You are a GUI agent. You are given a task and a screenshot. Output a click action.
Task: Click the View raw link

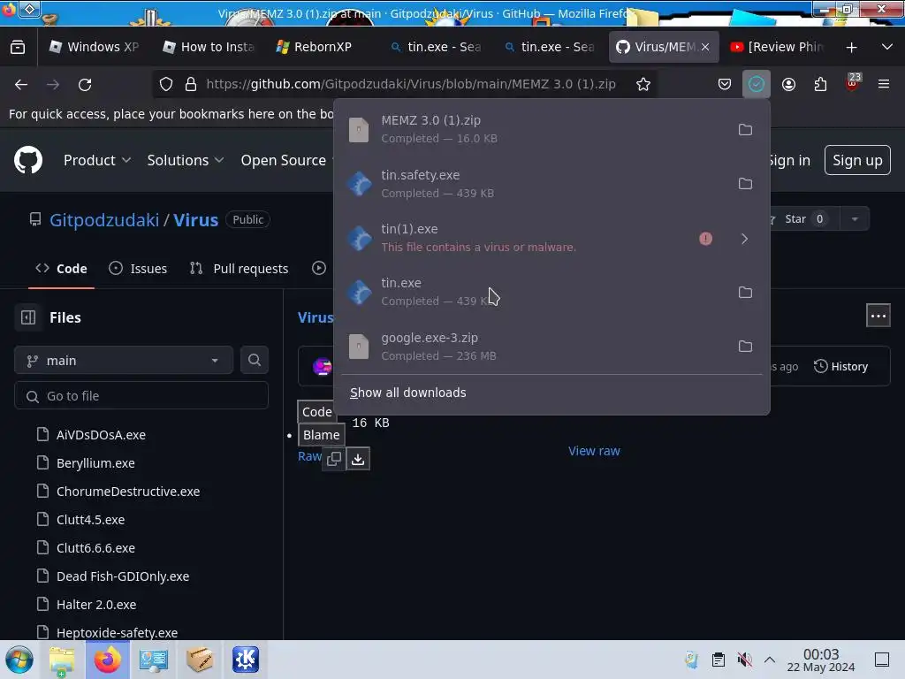coord(594,451)
